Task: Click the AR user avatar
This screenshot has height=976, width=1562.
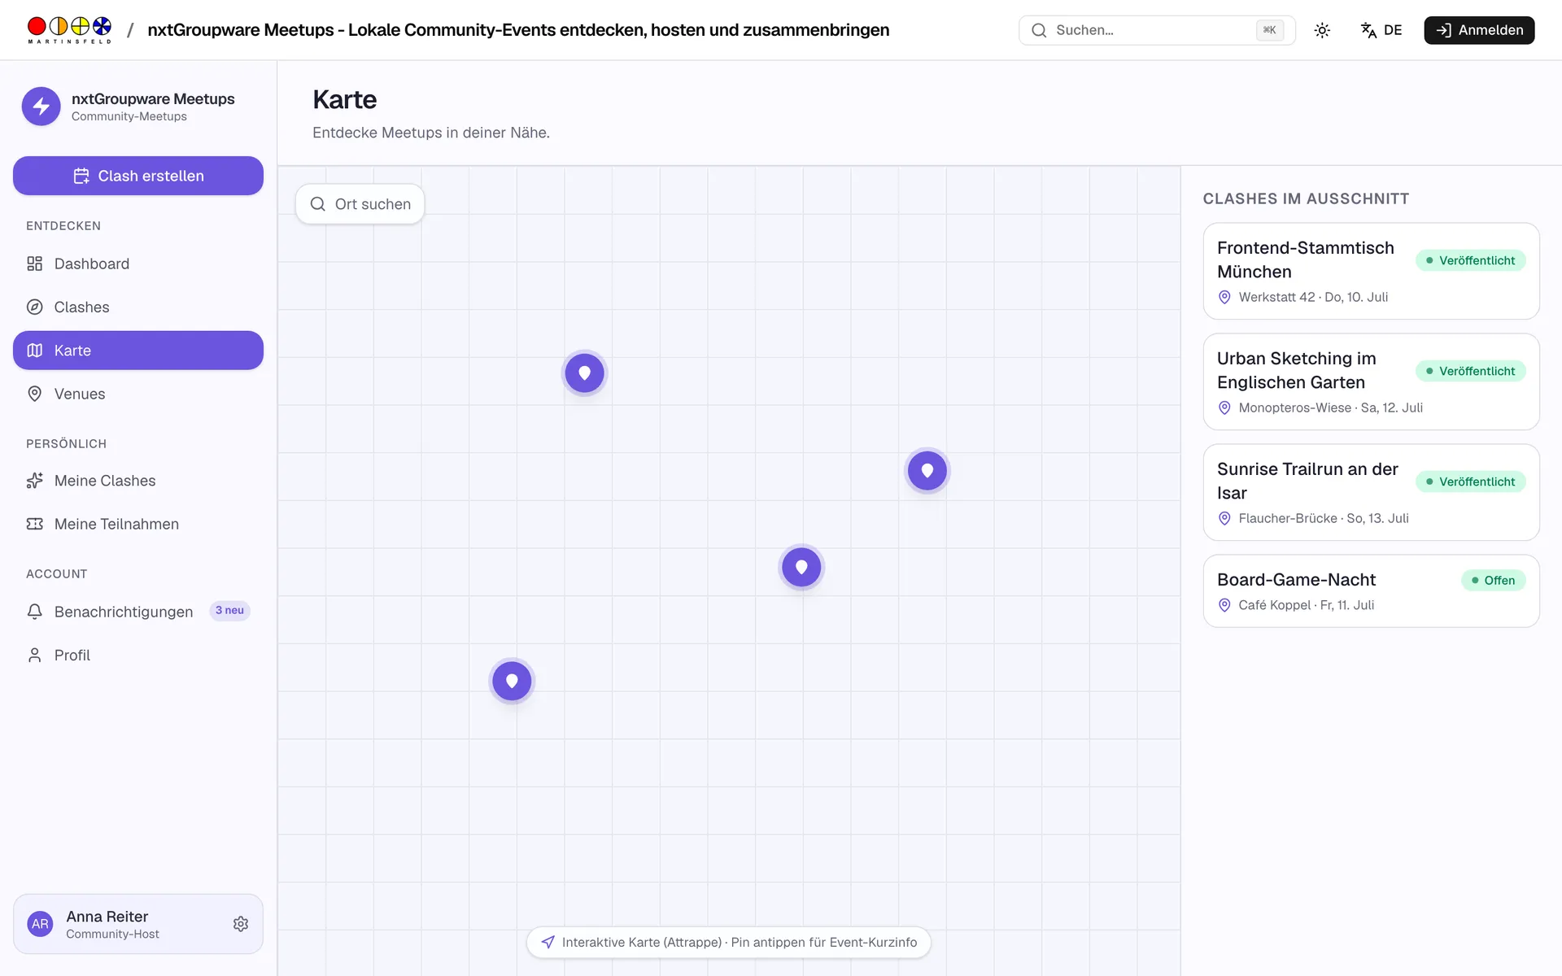Action: tap(40, 924)
